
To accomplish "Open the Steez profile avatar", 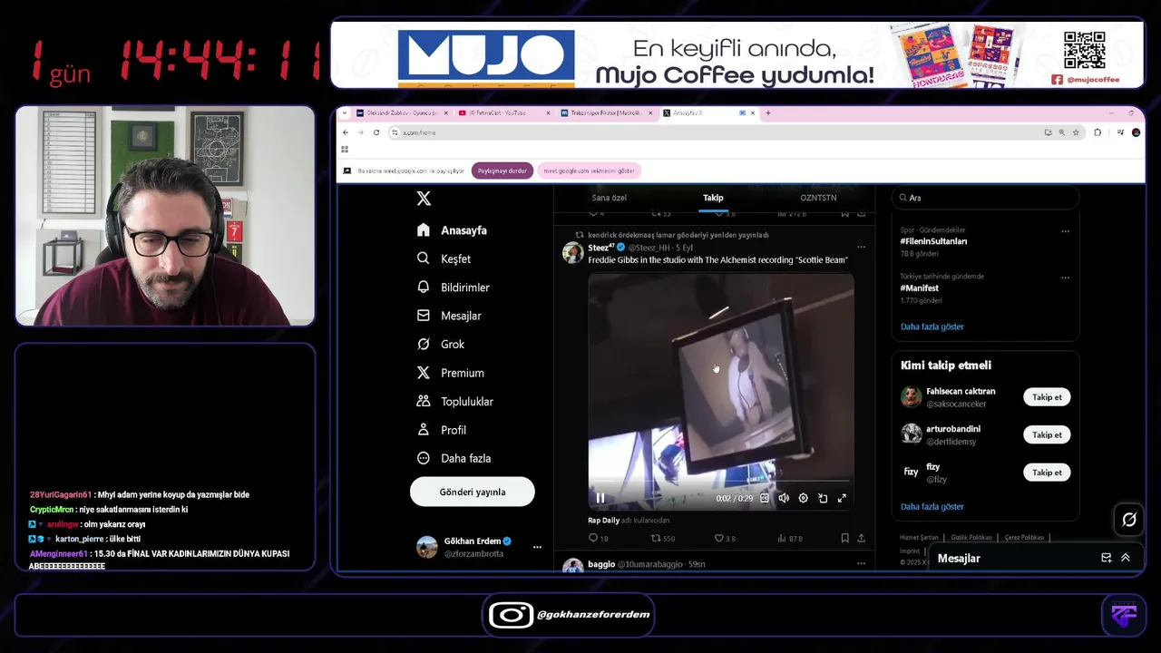I will point(572,253).
